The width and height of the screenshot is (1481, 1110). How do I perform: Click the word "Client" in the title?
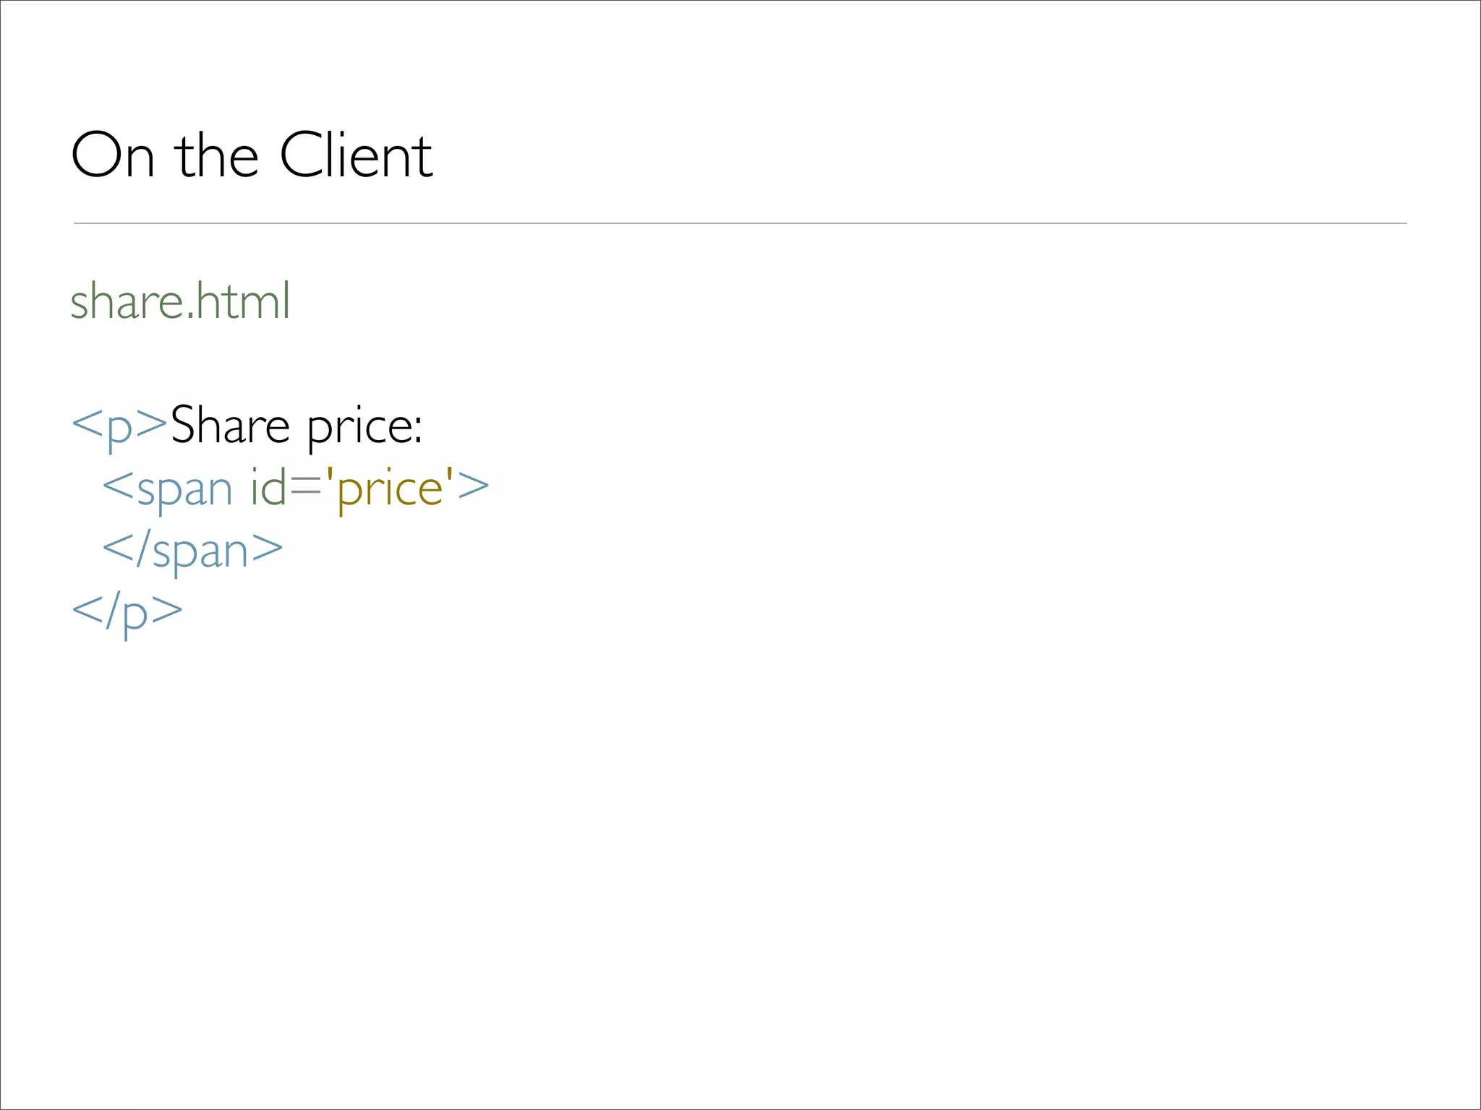pyautogui.click(x=356, y=155)
